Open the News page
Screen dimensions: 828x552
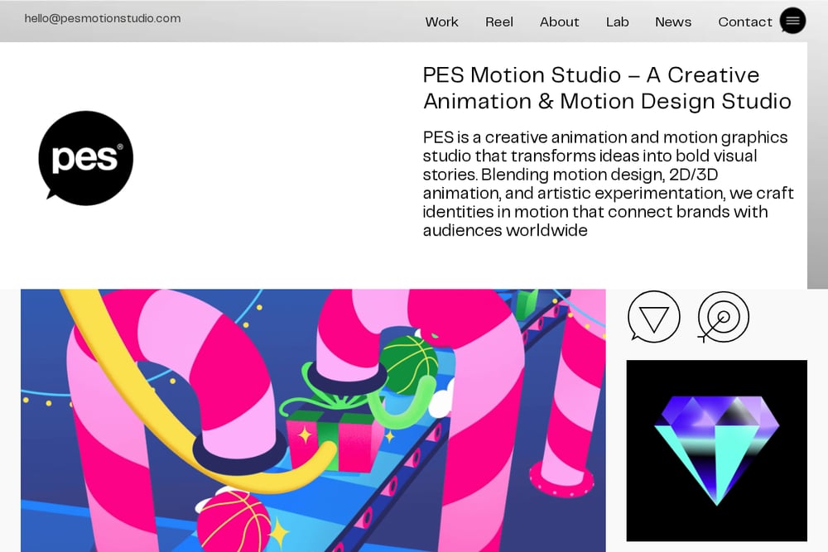(x=672, y=22)
